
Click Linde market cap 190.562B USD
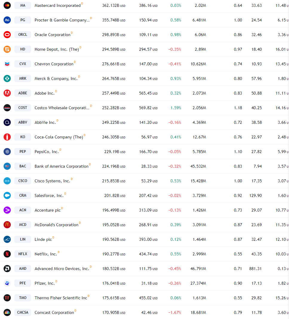pyautogui.click(x=114, y=239)
